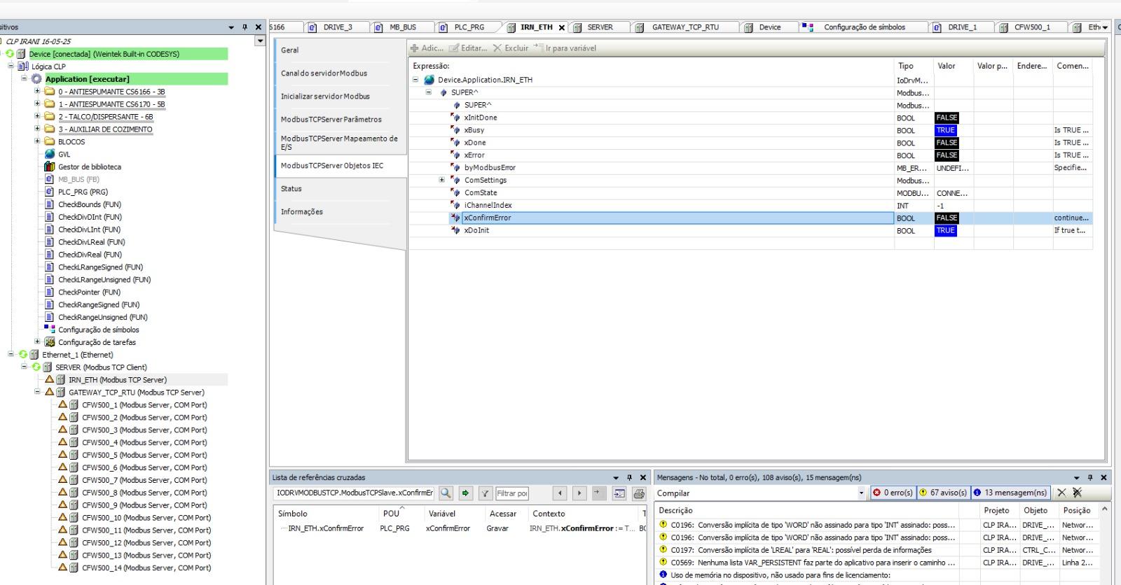This screenshot has height=585, width=1121.
Task: Search cross references with magnifier icon
Action: (446, 493)
